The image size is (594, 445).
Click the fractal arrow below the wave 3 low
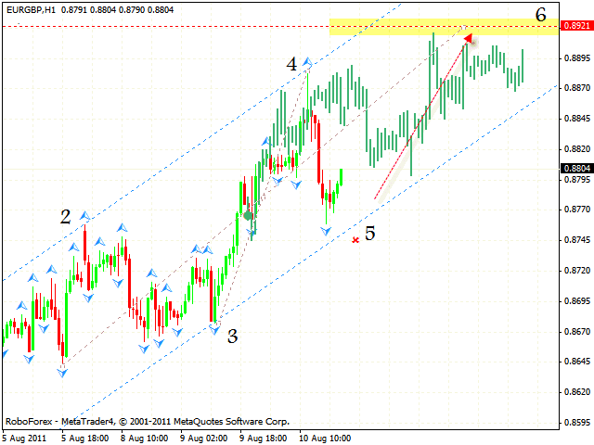click(x=214, y=330)
